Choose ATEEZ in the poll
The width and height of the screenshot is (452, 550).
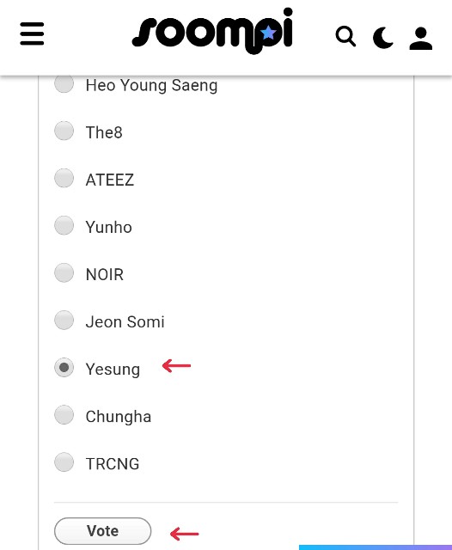[x=64, y=178]
